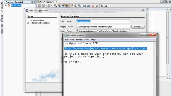Screen dimensions: 172x96
Task: Close the NewProject.java tab
Action: click(x=56, y=2)
